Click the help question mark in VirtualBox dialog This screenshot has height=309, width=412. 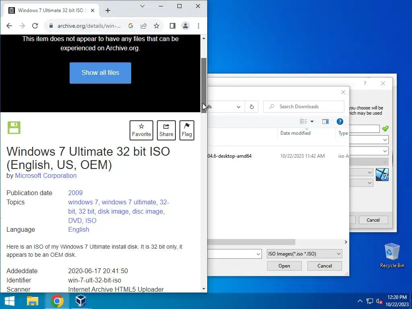coord(365,84)
